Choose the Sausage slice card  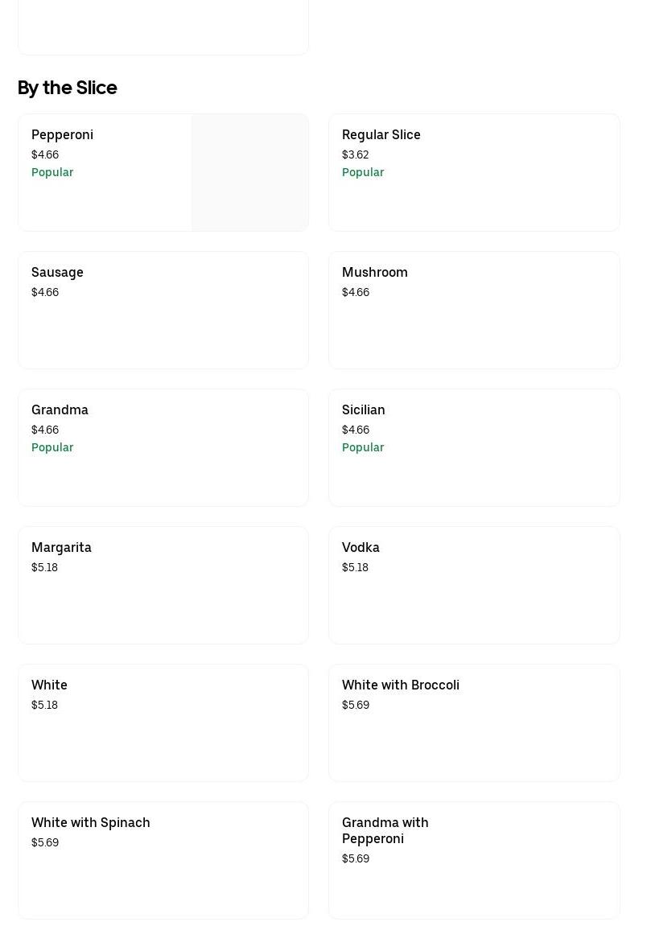163,310
